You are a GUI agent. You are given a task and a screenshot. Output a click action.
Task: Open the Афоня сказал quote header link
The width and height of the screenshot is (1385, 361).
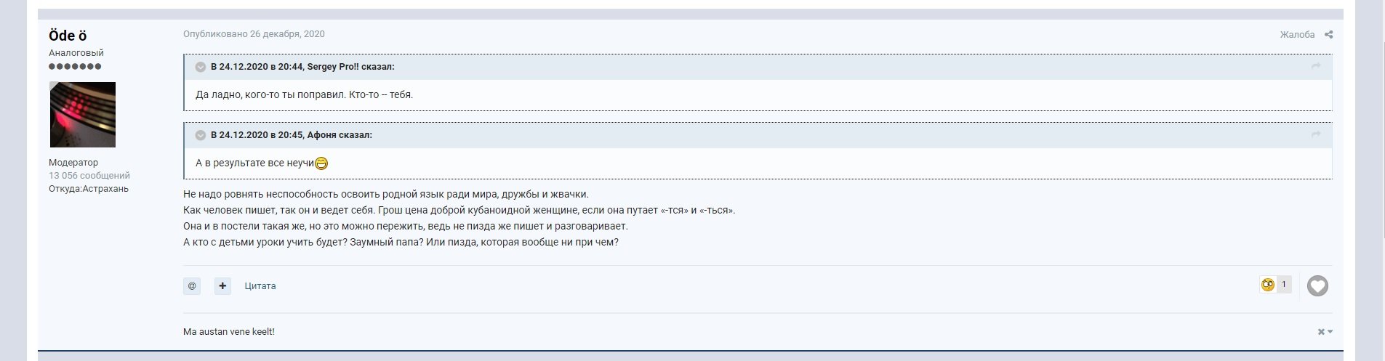[x=291, y=135]
